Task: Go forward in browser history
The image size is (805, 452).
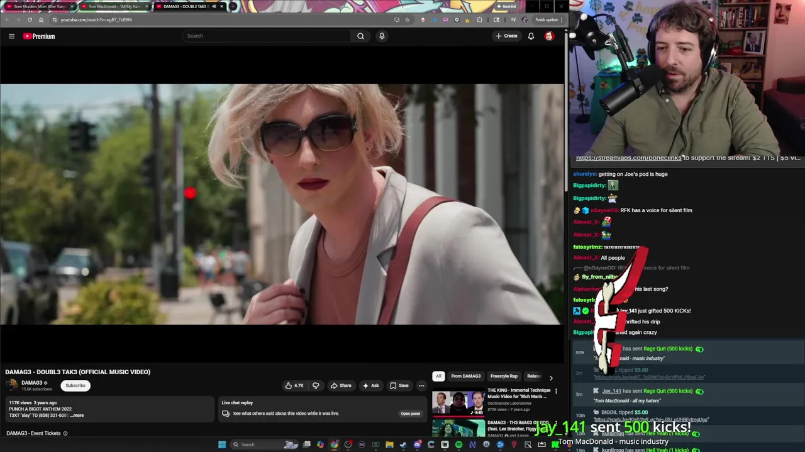Action: [x=18, y=19]
